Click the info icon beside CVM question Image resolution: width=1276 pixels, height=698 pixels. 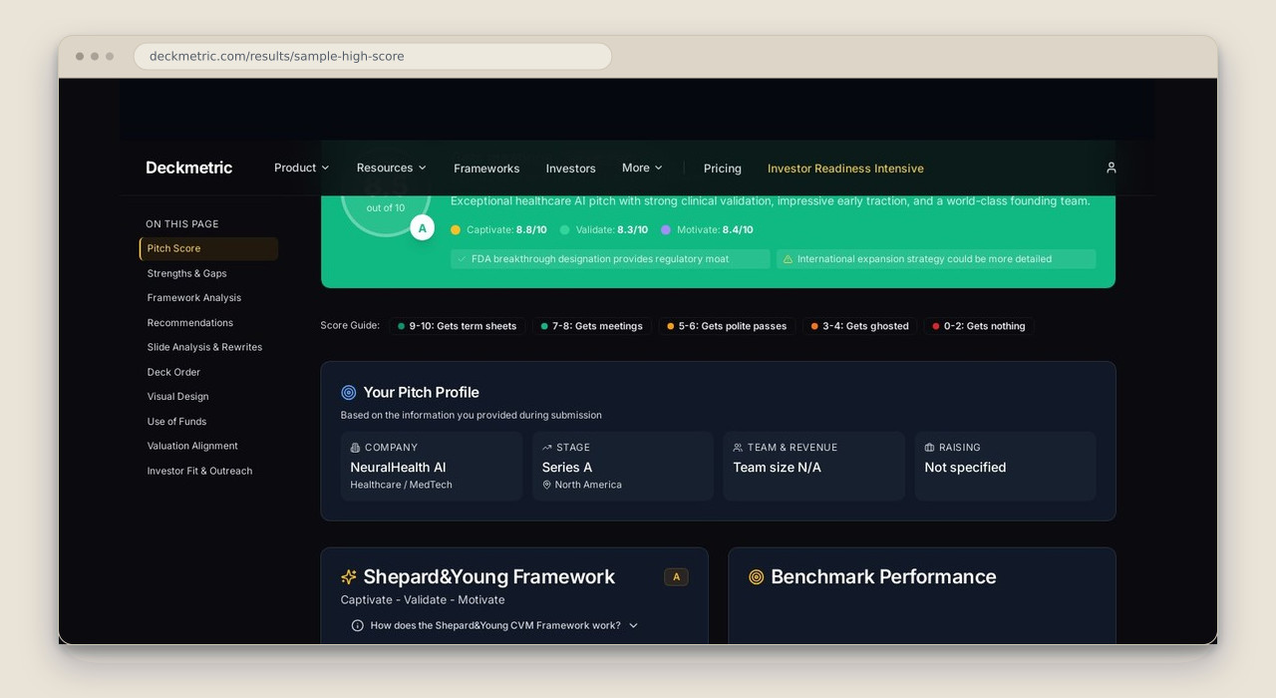(357, 625)
